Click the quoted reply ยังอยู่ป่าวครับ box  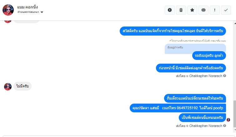[x=195, y=48]
